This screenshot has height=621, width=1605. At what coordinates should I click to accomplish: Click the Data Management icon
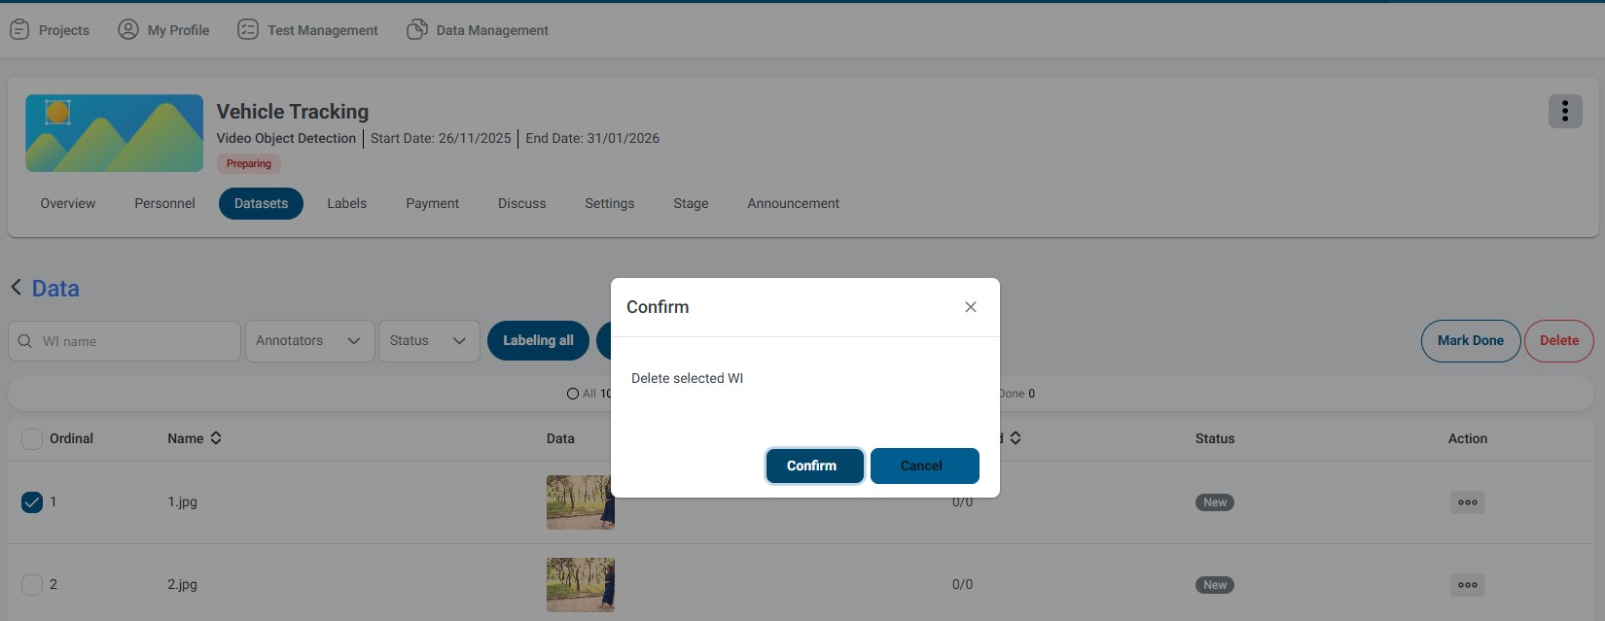click(417, 30)
